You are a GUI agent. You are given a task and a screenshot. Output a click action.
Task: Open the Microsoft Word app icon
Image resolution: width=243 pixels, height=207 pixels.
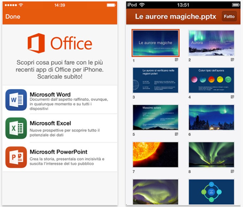click(16, 100)
